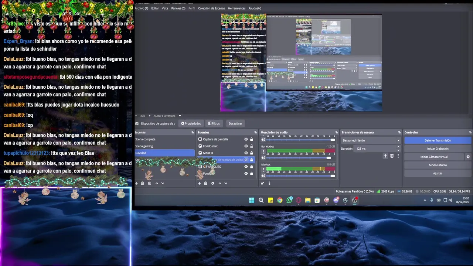Unlock the GIF ARBOLITO source

(252, 167)
